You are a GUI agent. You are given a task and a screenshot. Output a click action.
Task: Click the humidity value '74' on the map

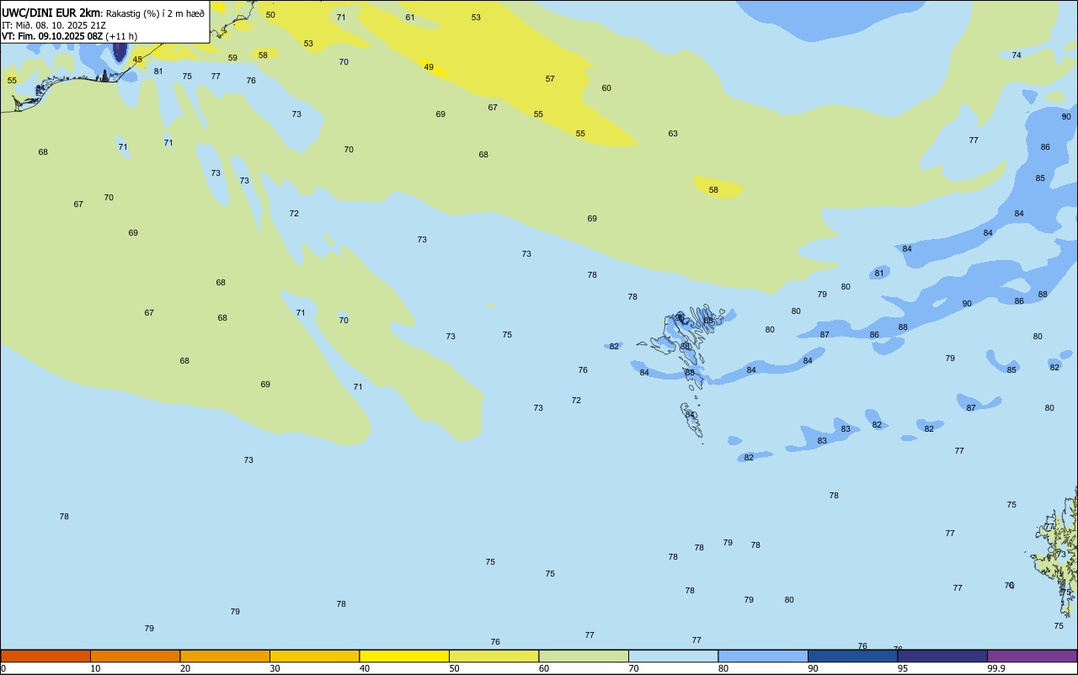tap(1017, 56)
